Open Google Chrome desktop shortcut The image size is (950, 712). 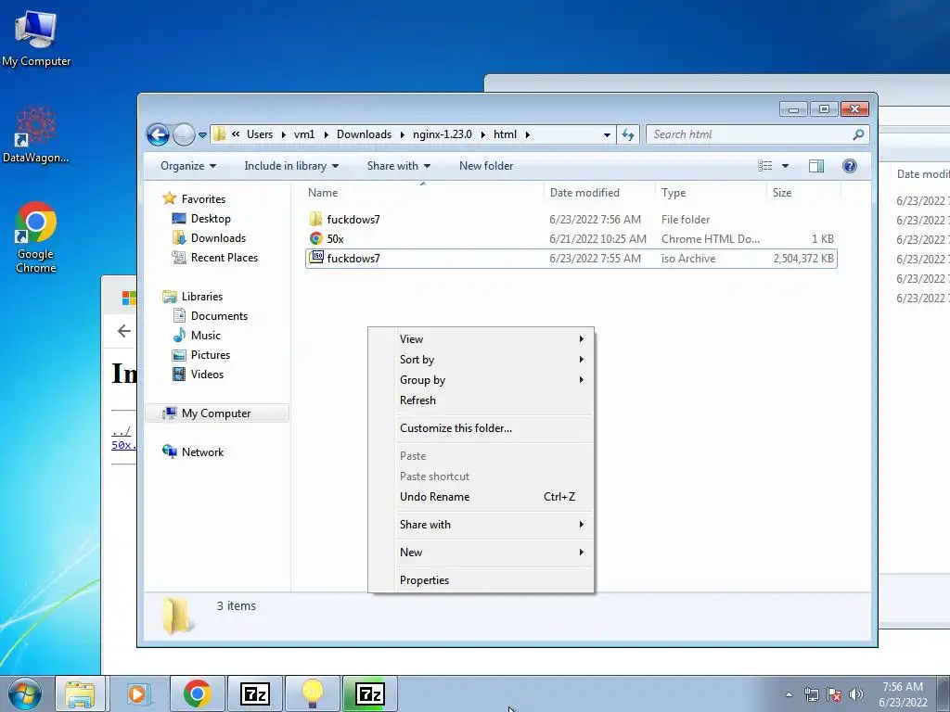(x=36, y=237)
